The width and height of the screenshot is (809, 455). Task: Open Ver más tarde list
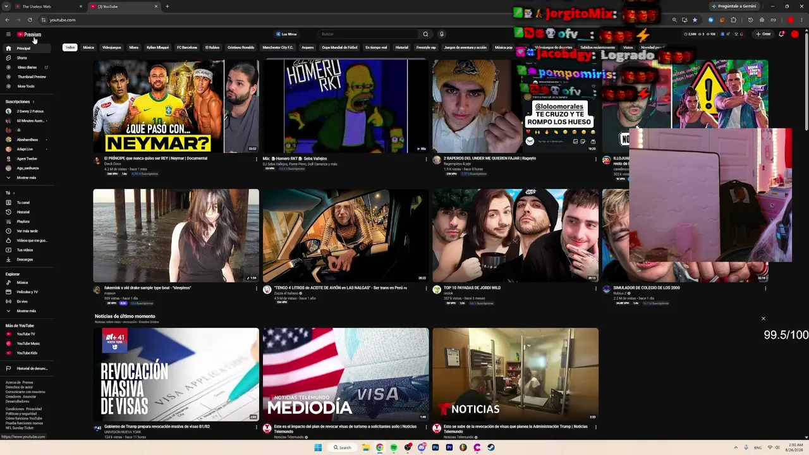[x=27, y=231]
